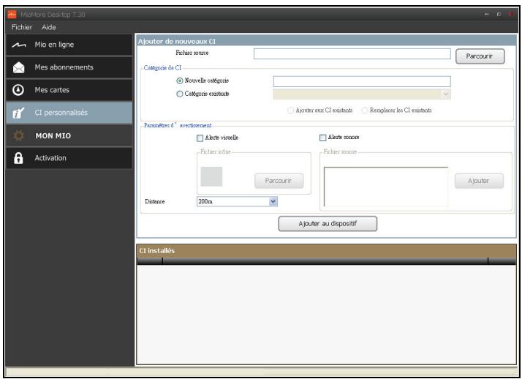Open the Activation section
Screen dimensions: 522x379
click(69, 158)
